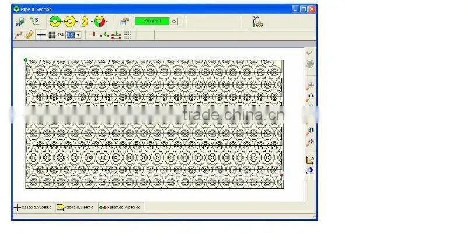Image resolution: width=467 pixels, height=241 pixels.
Task: Click the red end point marker on the sheet
Action: pos(282,175)
